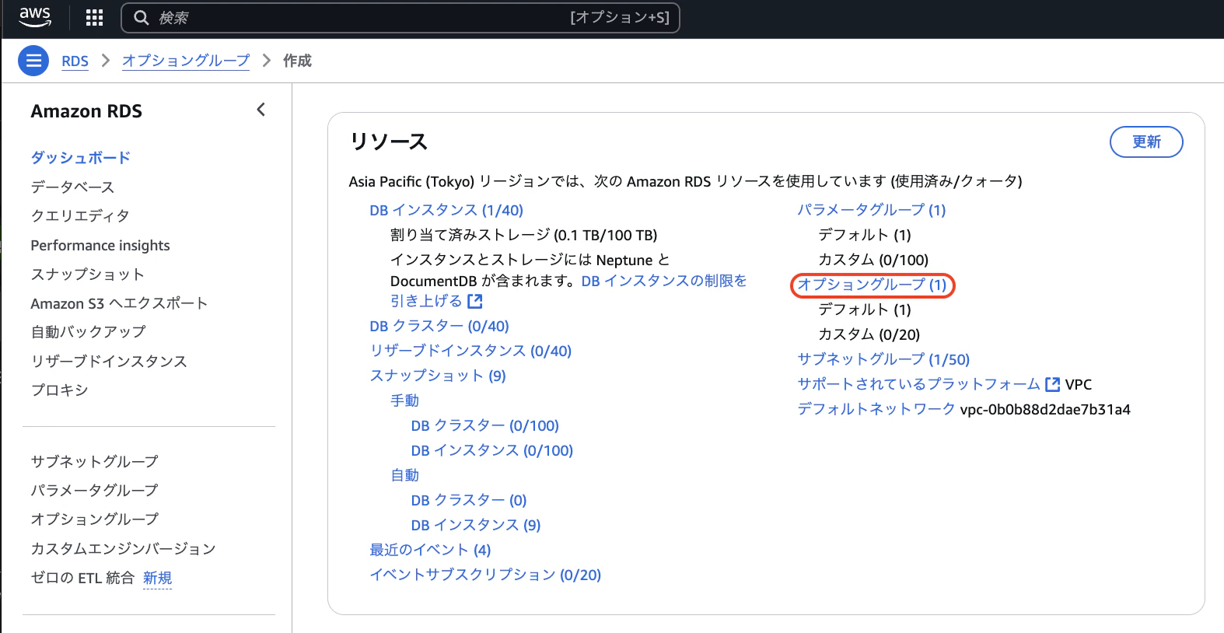
Task: Open DB インスタンス (9) automated snapshots link
Action: [476, 525]
